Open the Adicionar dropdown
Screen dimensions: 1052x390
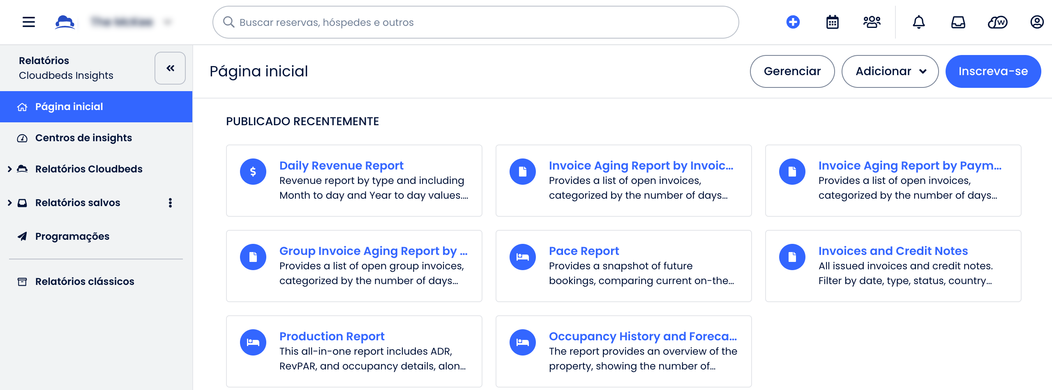click(x=890, y=71)
